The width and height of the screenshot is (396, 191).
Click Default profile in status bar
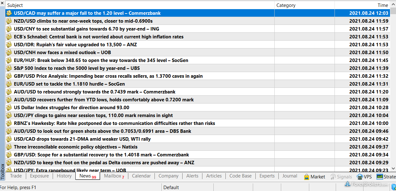[x=171, y=188]
